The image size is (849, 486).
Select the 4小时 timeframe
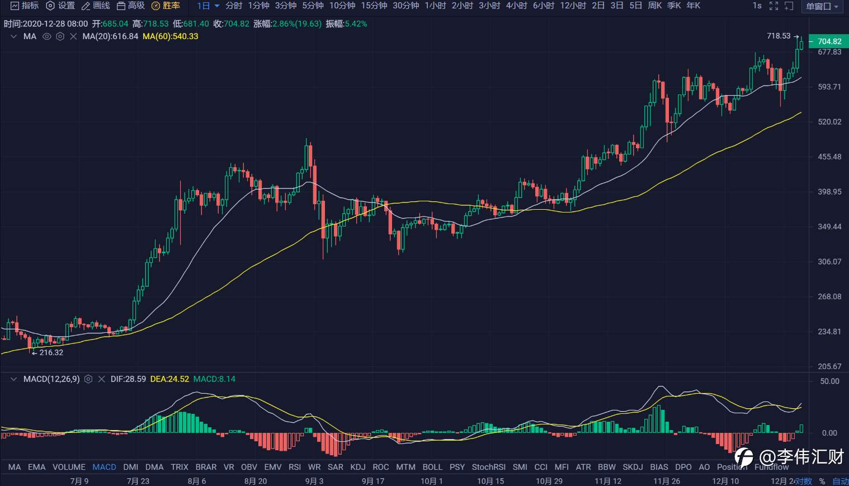click(x=516, y=6)
